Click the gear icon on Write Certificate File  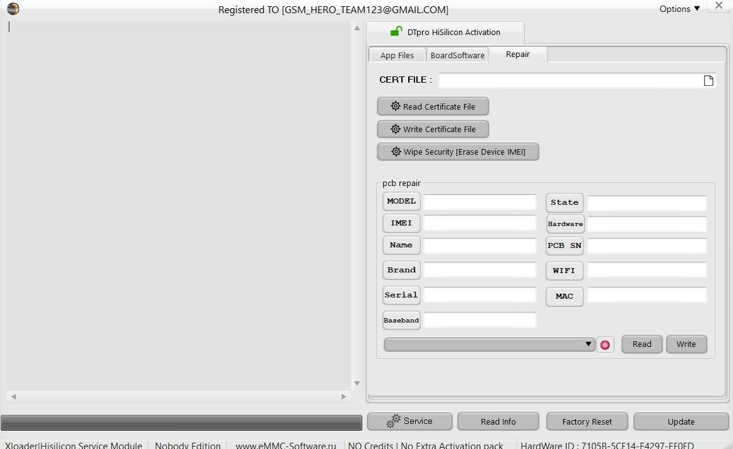396,129
